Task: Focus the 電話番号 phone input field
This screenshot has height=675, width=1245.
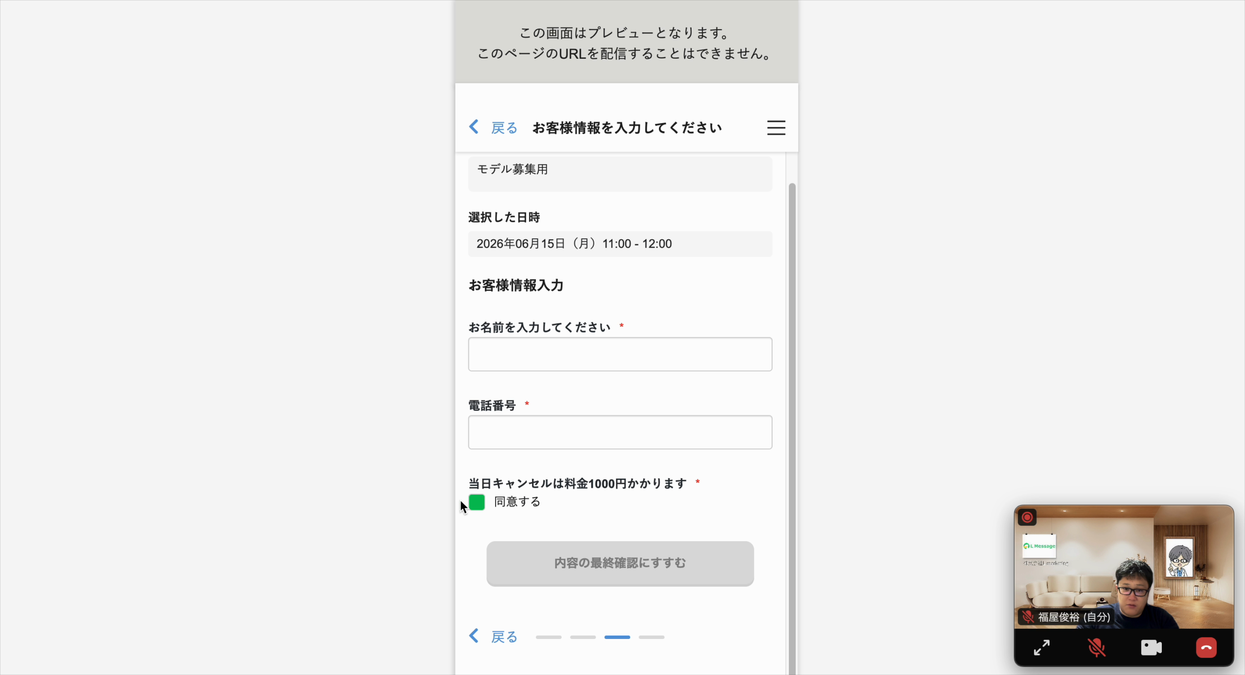Action: tap(620, 432)
